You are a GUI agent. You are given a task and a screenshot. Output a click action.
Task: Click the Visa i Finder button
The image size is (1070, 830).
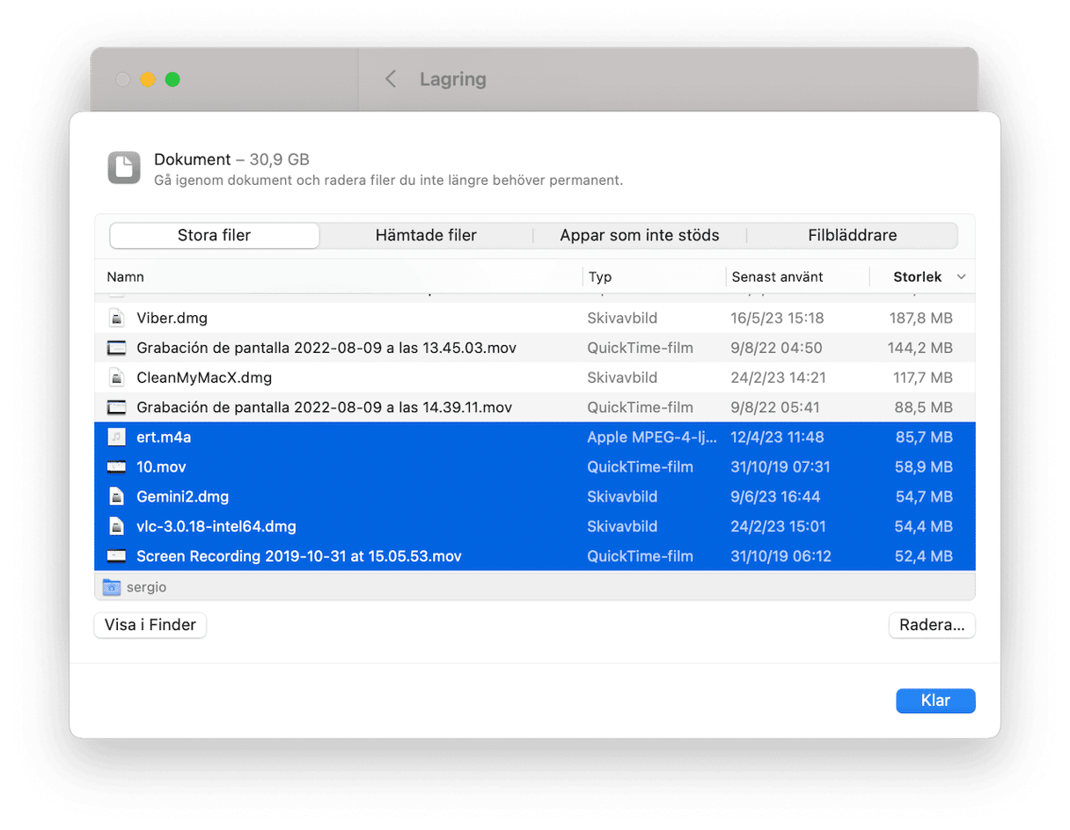point(150,626)
